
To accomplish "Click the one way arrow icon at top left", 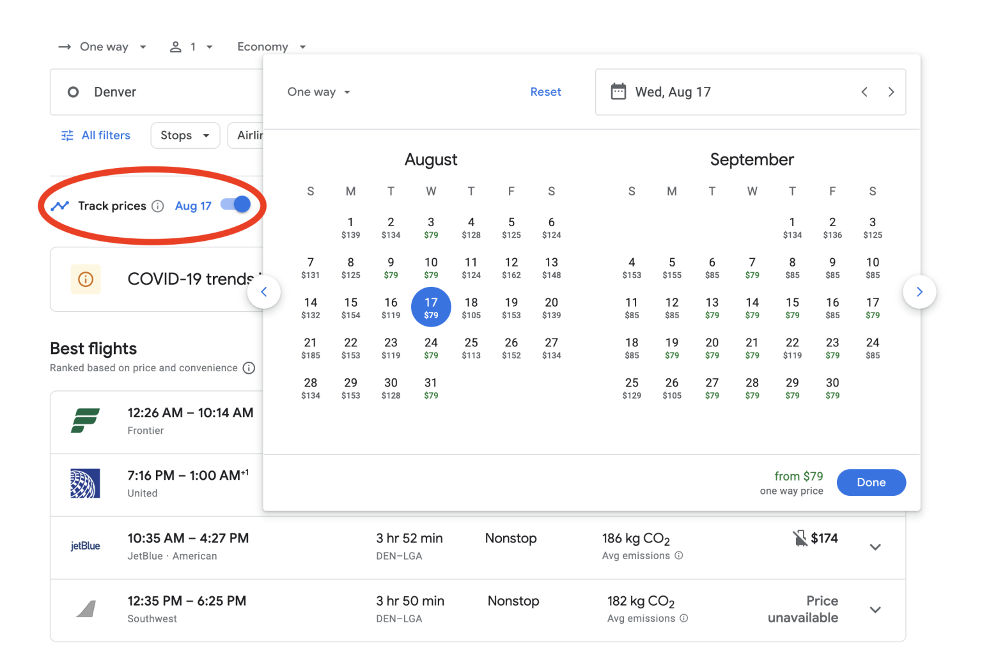I will (x=65, y=47).
